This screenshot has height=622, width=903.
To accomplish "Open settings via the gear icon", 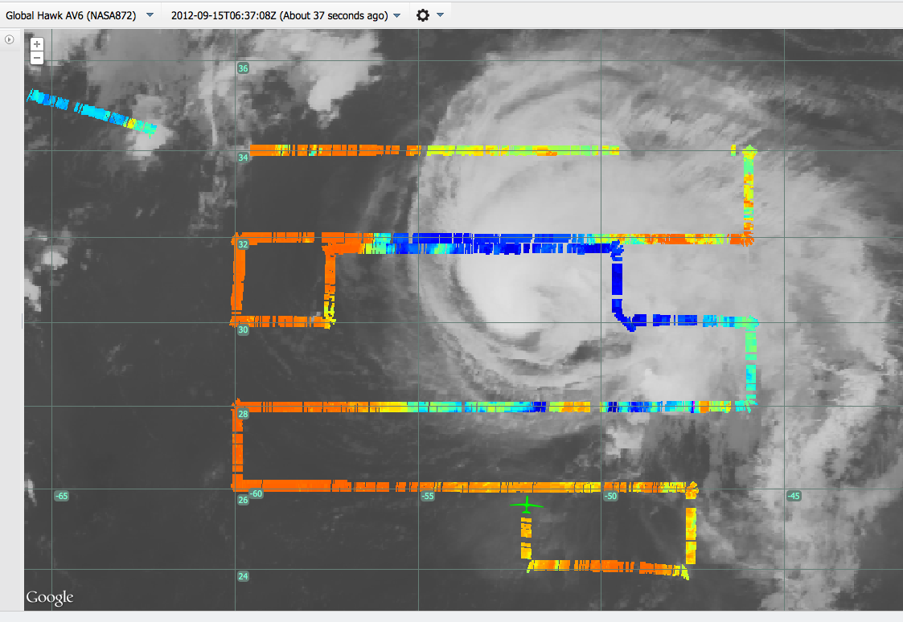I will [x=423, y=15].
